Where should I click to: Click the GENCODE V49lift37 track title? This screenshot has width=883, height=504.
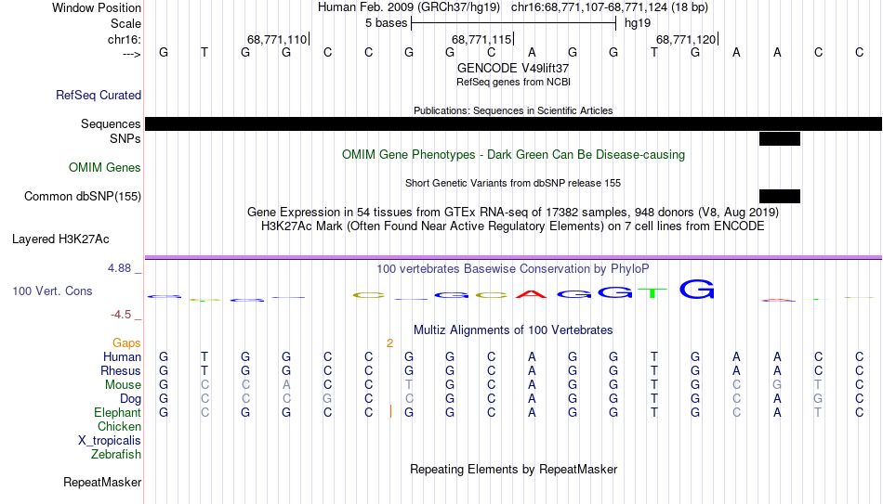[x=513, y=68]
